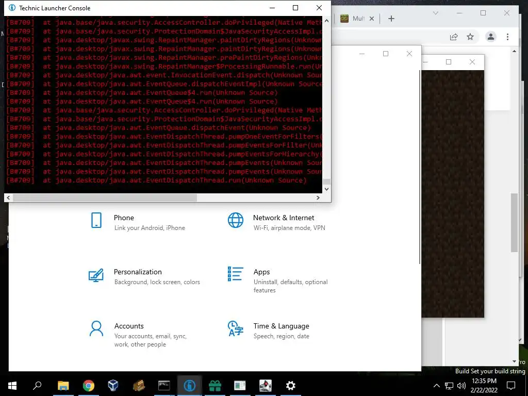Open Time & Language settings icon
The width and height of the screenshot is (528, 396).
[235, 328]
